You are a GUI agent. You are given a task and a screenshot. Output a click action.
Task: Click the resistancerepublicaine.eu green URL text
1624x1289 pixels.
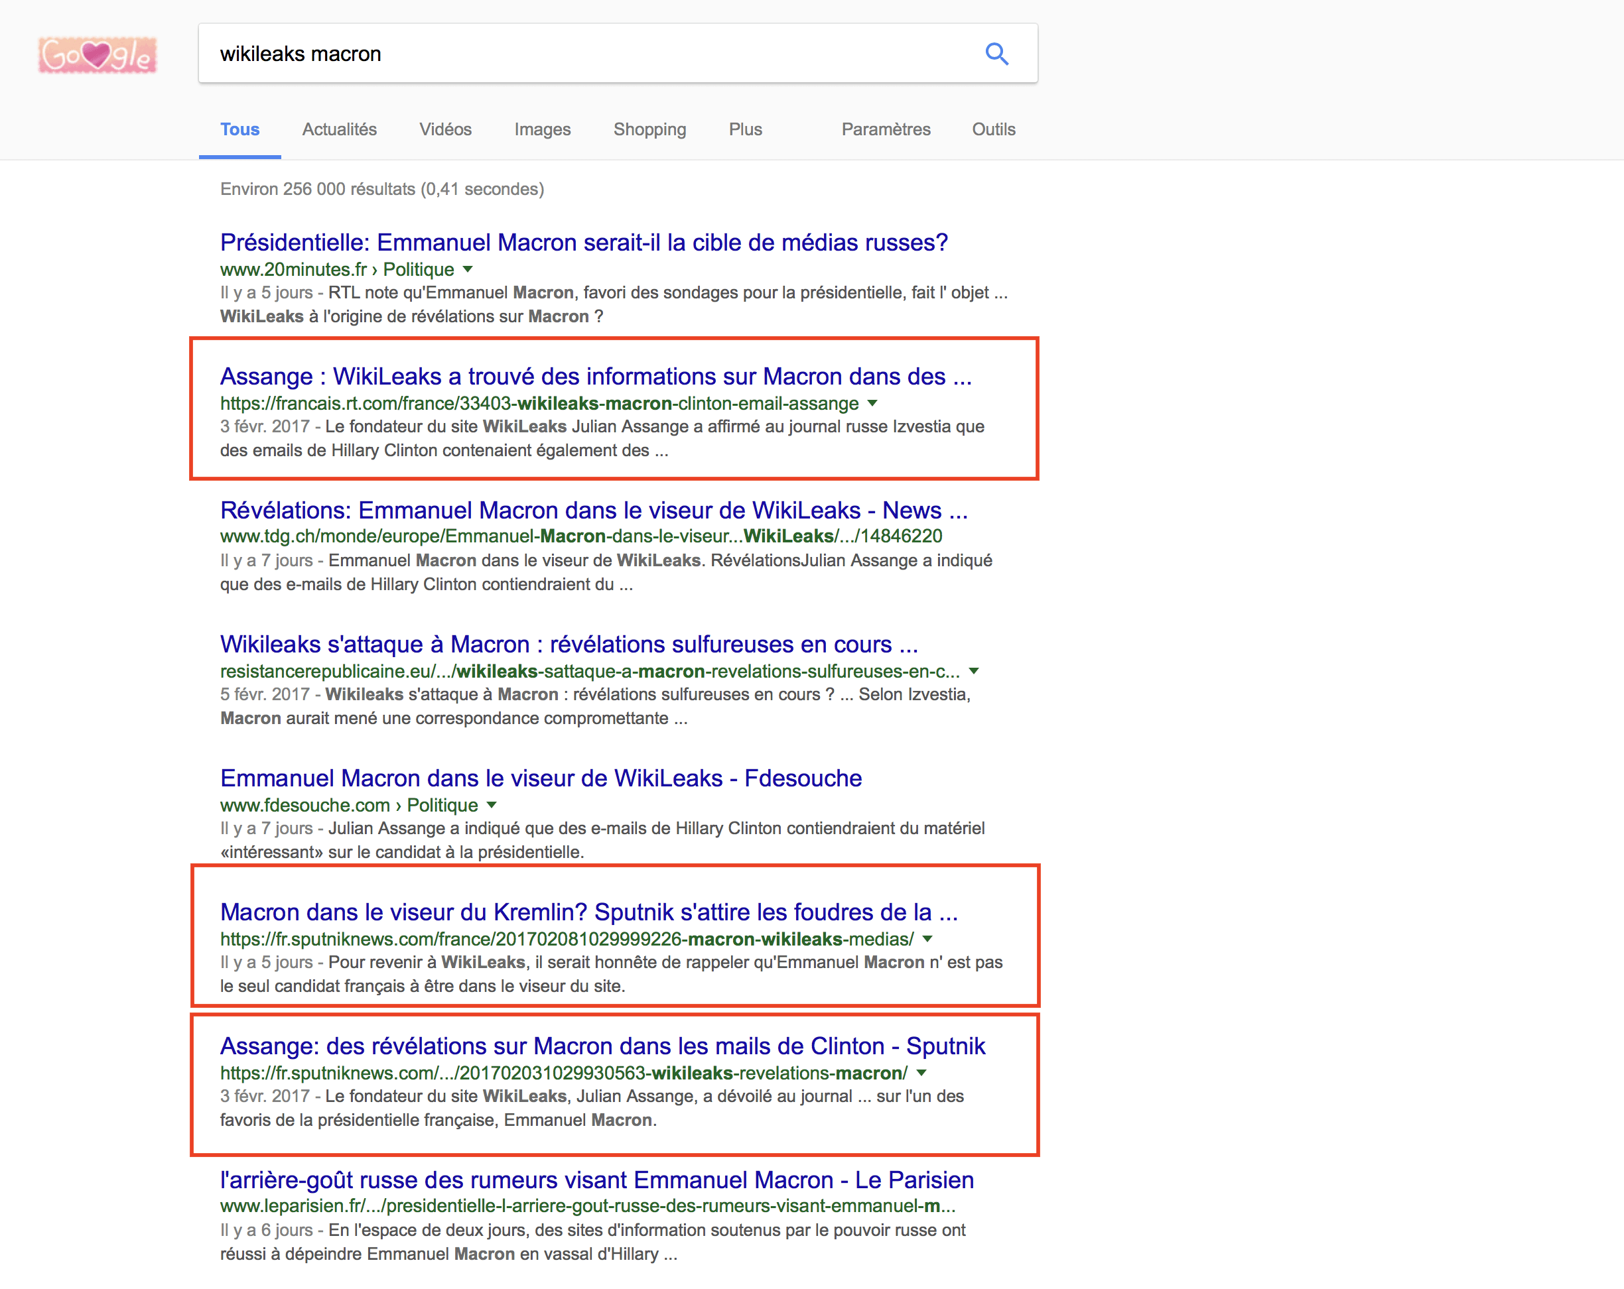(x=590, y=671)
